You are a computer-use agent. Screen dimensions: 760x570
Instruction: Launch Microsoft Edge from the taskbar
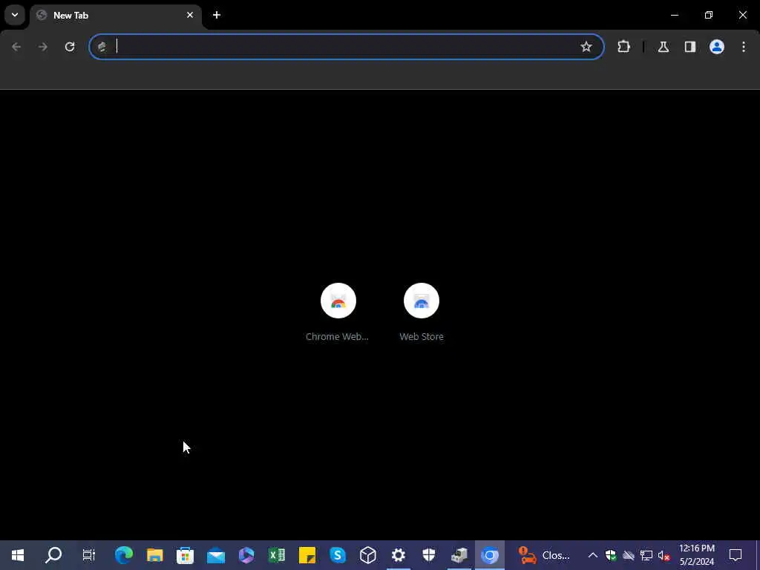click(x=124, y=555)
